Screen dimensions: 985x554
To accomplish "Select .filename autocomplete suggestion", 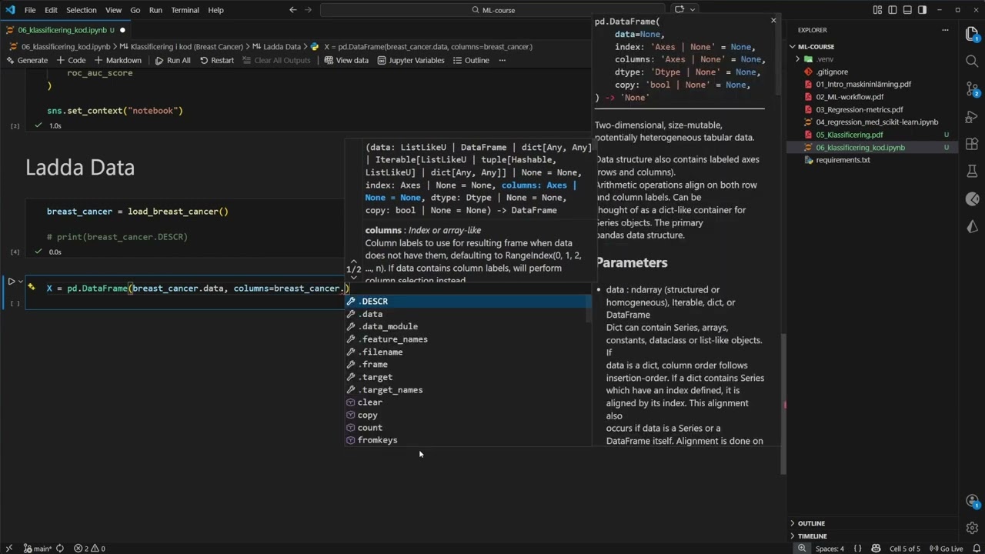I will click(468, 352).
